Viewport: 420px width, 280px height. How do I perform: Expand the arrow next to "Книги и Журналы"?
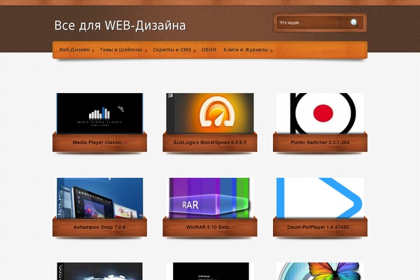[272, 50]
